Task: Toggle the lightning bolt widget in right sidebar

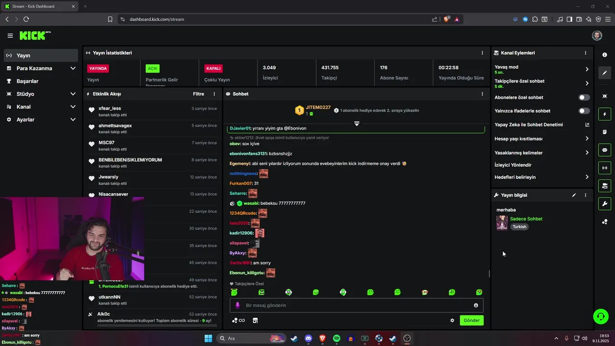Action: pyautogui.click(x=604, y=114)
